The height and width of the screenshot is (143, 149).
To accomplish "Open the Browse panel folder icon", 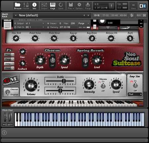I will 18,6.
